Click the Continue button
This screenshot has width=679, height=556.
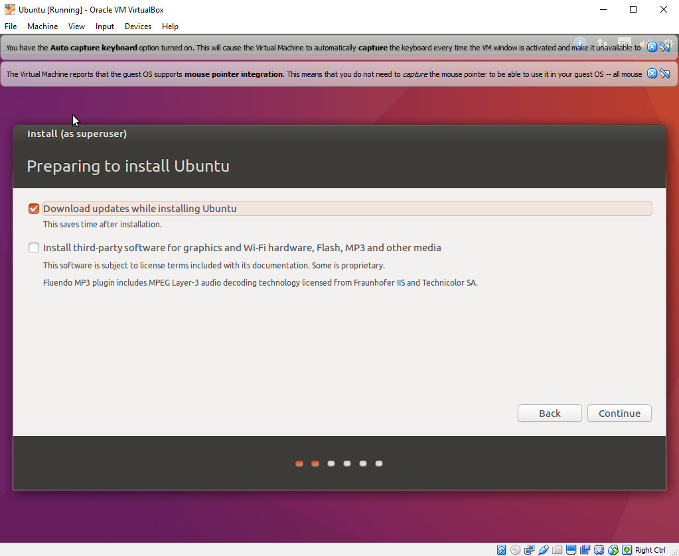tap(619, 414)
